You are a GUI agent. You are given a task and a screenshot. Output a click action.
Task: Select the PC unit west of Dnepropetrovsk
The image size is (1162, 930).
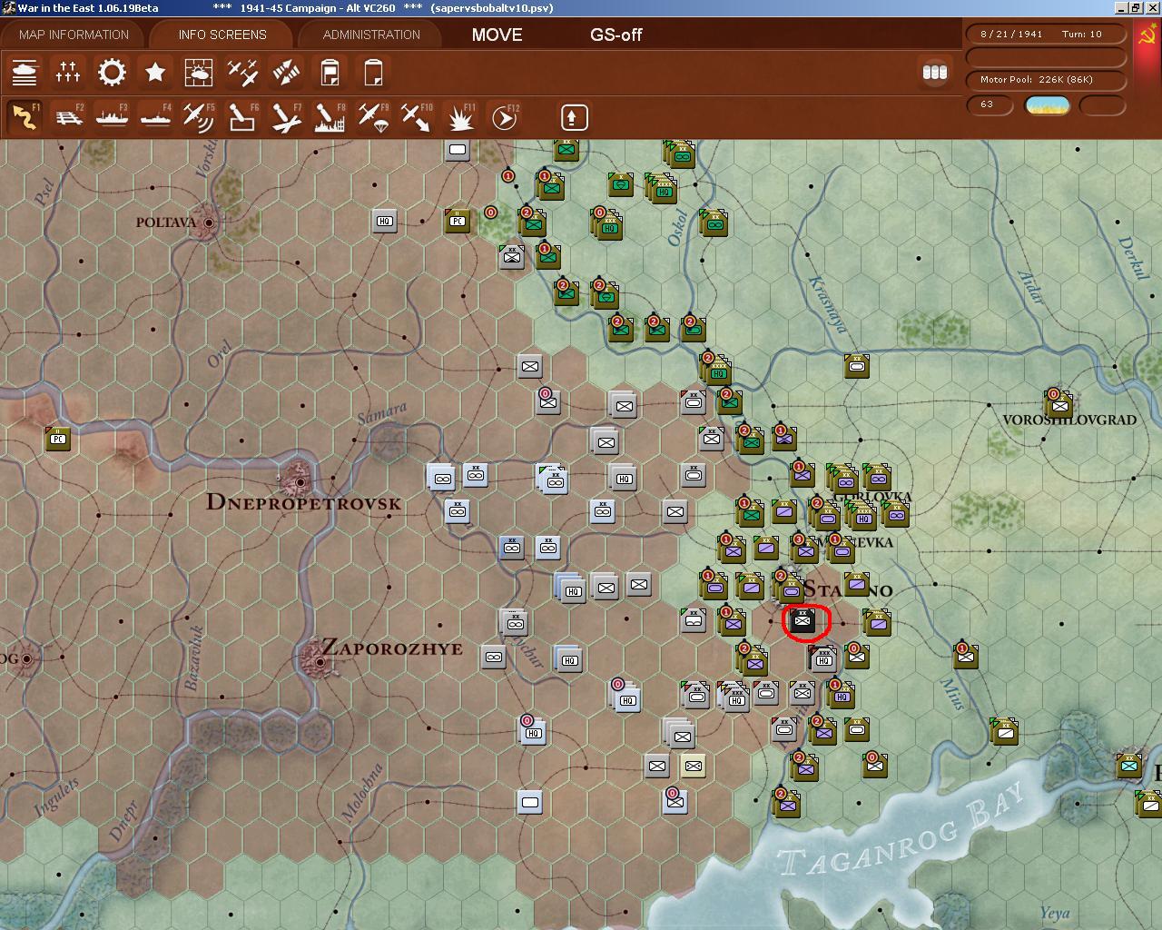pos(58,439)
